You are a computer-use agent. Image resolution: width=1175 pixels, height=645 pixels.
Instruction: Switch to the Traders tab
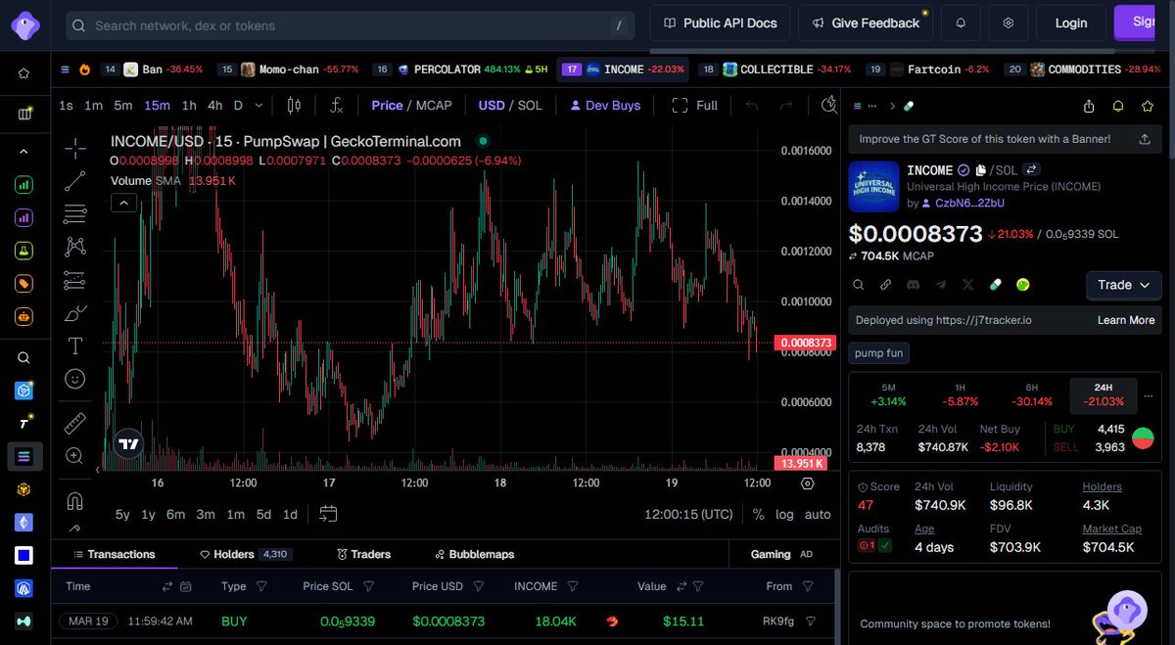tap(363, 554)
